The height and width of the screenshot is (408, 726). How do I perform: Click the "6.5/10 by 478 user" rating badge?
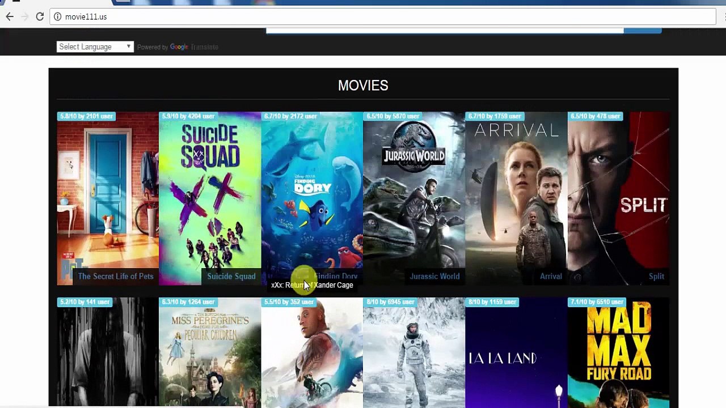coord(595,116)
